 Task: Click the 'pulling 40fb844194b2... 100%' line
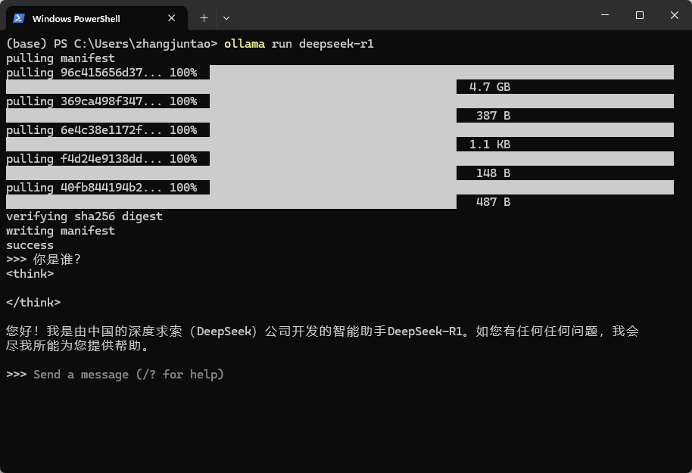tap(101, 187)
